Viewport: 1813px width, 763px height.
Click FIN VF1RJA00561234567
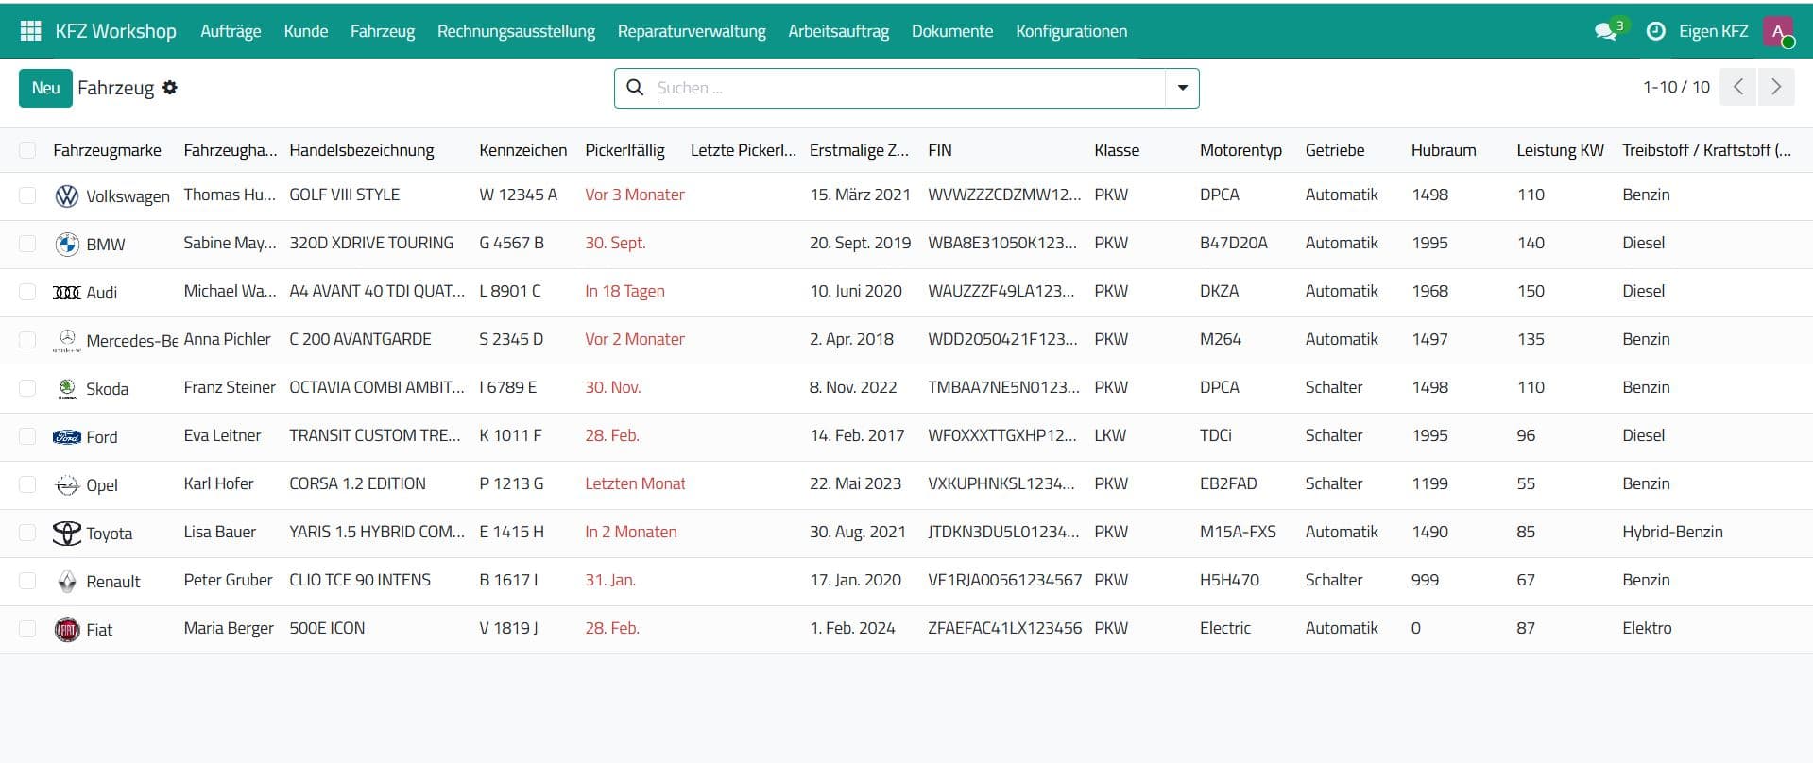1005,580
